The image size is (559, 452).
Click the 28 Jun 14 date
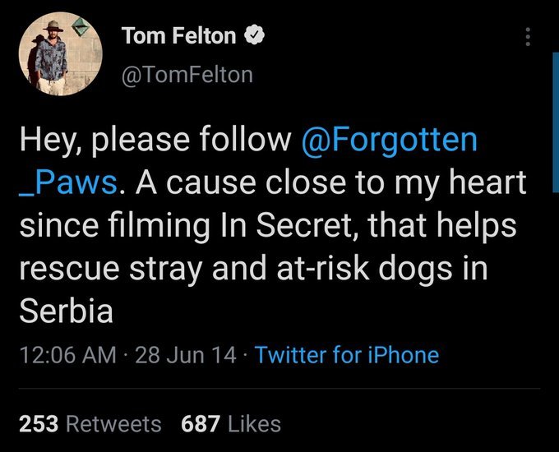point(185,355)
